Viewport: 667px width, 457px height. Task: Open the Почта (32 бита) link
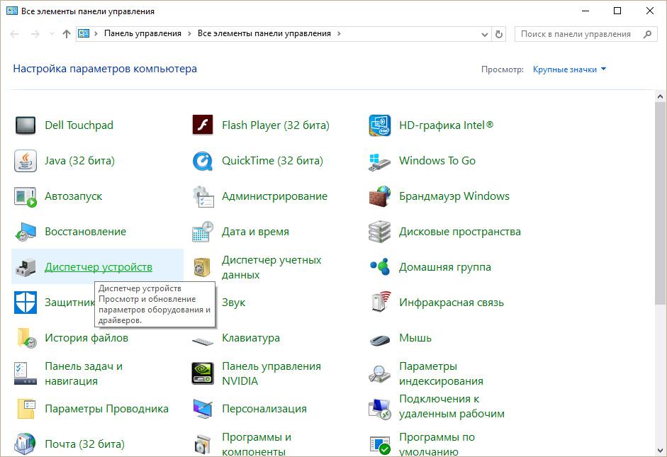pos(84,444)
